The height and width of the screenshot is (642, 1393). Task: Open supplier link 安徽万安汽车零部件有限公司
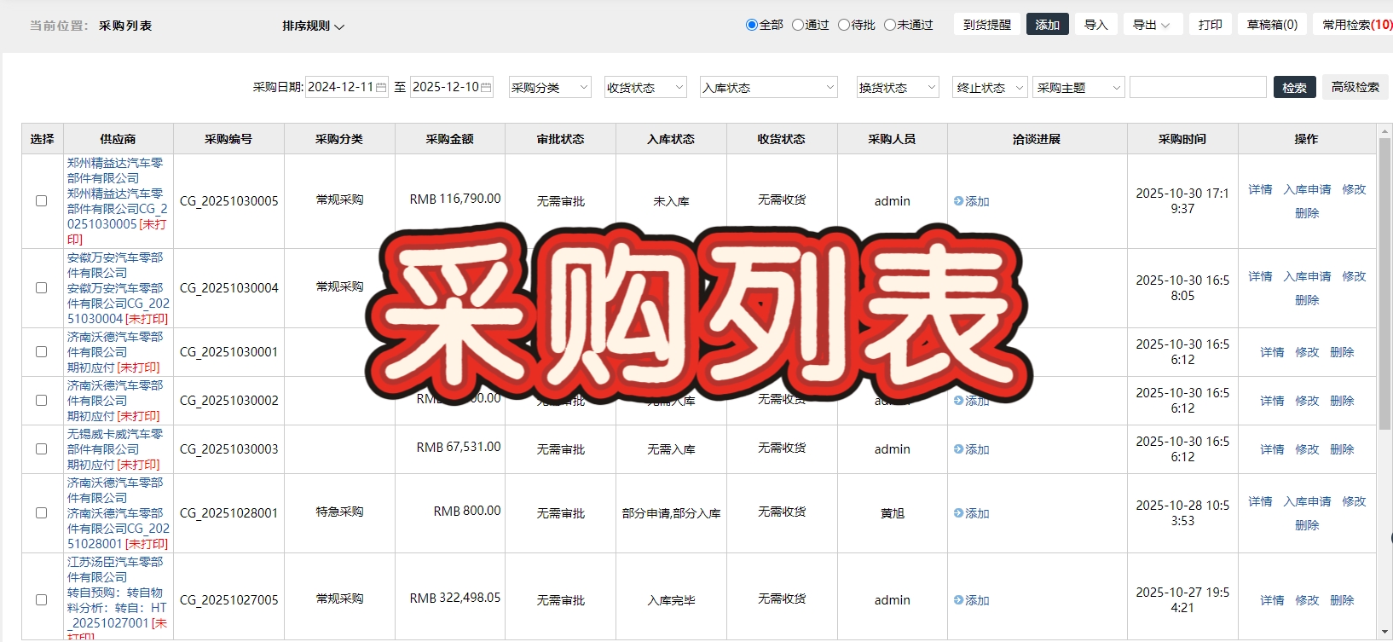pyautogui.click(x=115, y=265)
